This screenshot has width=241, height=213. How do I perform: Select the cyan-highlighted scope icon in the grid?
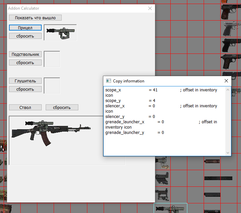click(170, 208)
